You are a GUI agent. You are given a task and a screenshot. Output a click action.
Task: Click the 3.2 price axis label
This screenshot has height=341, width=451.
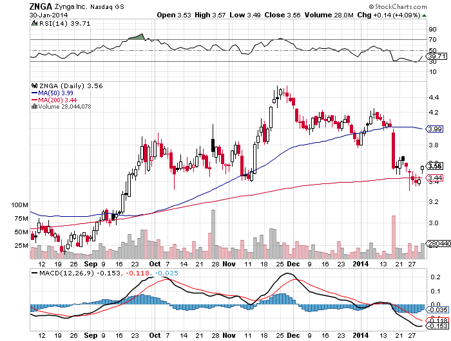click(x=434, y=202)
